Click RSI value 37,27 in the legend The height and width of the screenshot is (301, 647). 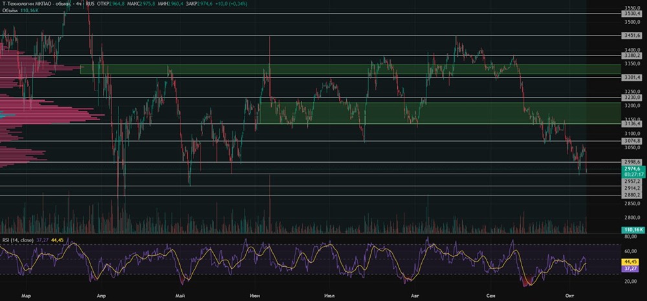coord(43,240)
